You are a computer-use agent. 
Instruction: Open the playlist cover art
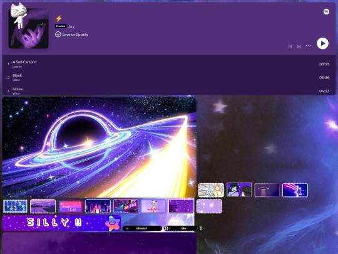pyautogui.click(x=28, y=28)
